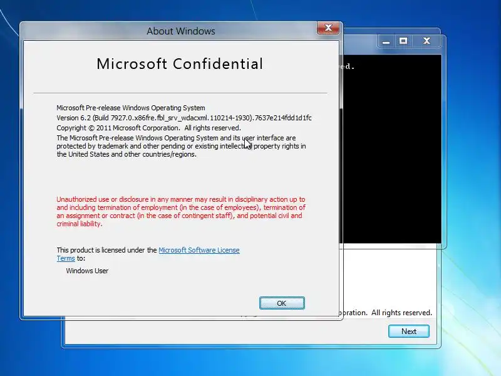Click the red unauthorized use warning text

coord(181,211)
